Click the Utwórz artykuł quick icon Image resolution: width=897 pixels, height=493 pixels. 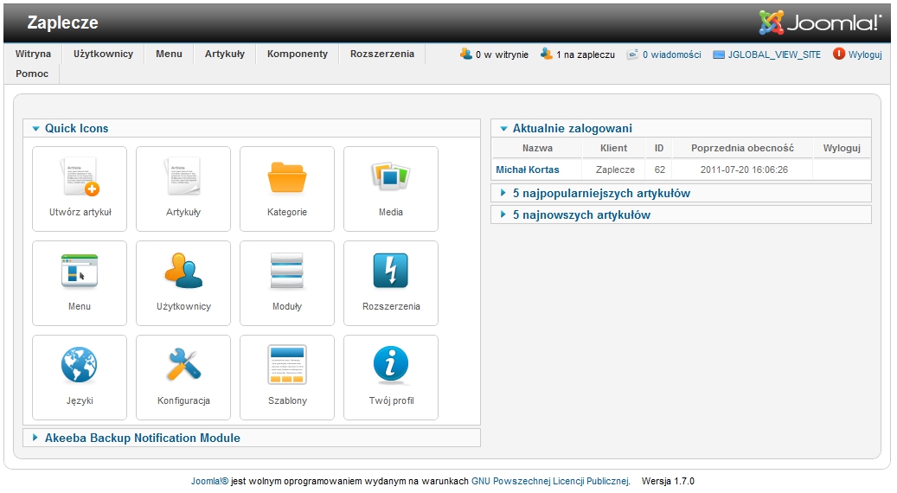click(x=80, y=188)
